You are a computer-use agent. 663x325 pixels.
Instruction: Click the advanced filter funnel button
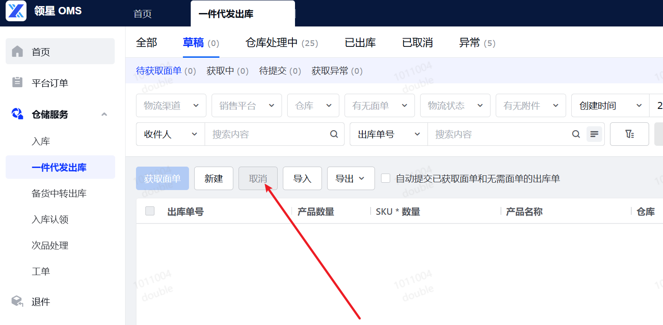pyautogui.click(x=630, y=134)
